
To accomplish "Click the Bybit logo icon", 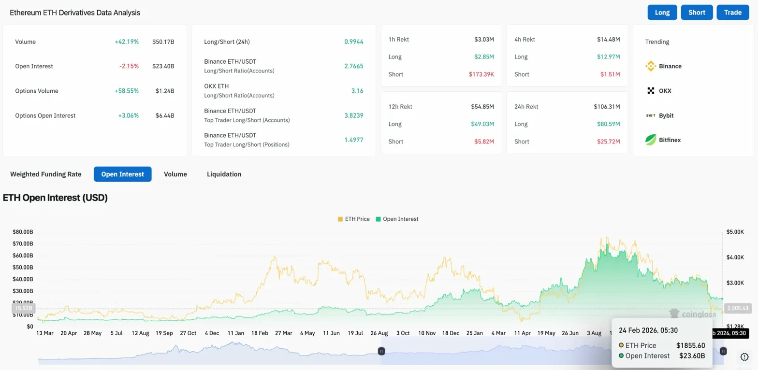I will 651,115.
